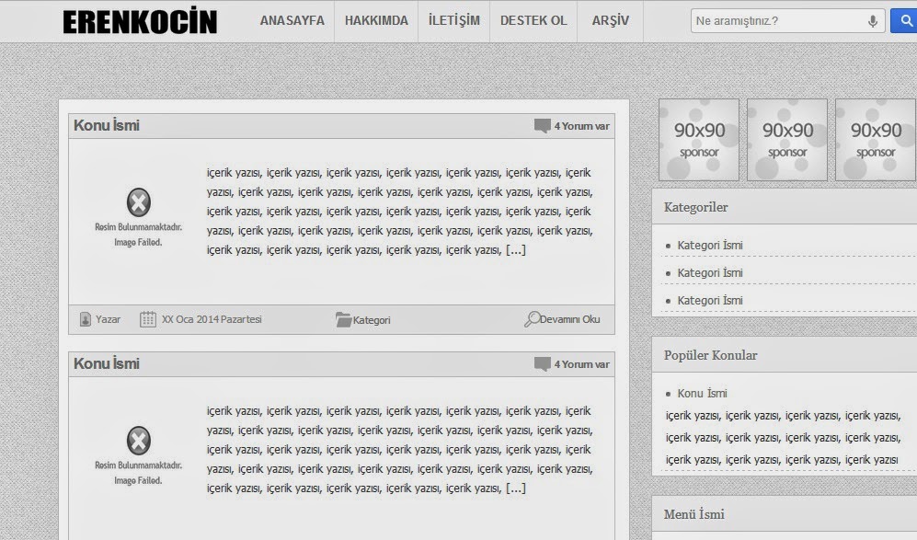917x540 pixels.
Task: Go to the İLETİŞİM page
Action: (x=453, y=20)
